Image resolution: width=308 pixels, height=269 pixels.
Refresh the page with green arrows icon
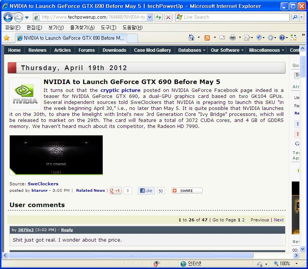(158, 17)
